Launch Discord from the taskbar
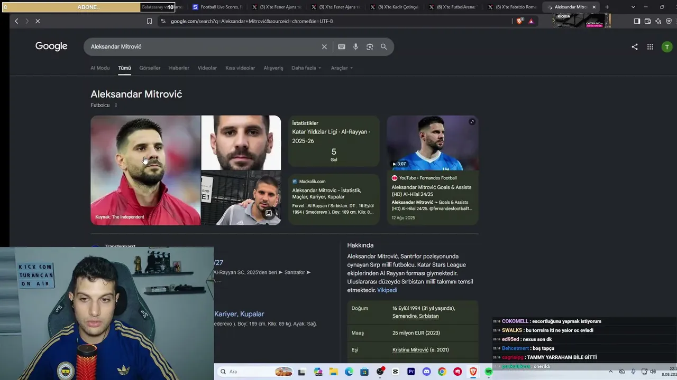The width and height of the screenshot is (677, 380). (426, 372)
